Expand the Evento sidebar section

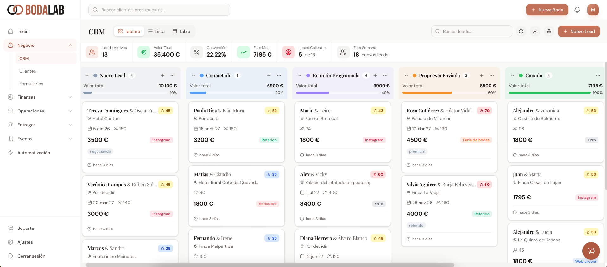(70, 139)
